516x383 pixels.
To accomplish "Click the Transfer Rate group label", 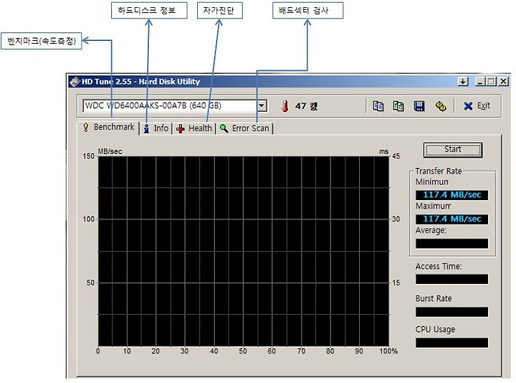I will click(439, 171).
